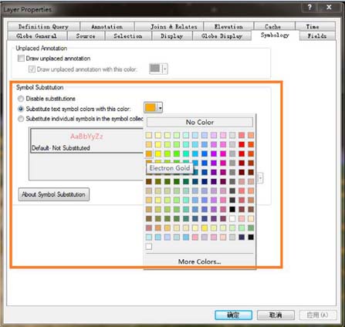Open the Definition Query tab
The height and width of the screenshot is (327, 345).
pyautogui.click(x=43, y=27)
